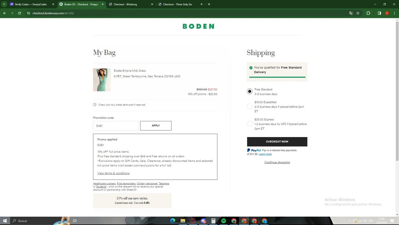This screenshot has height=225, width=399.
Task: Select $15.00 Expedited shipping option
Action: pyautogui.click(x=250, y=106)
